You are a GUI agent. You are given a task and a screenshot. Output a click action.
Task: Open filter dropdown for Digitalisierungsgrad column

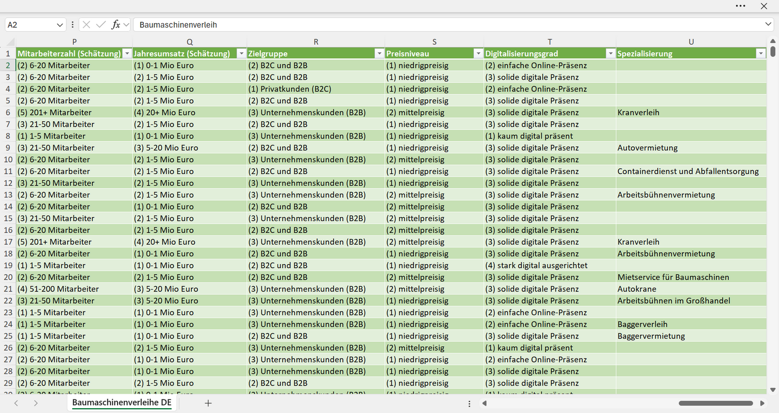610,53
